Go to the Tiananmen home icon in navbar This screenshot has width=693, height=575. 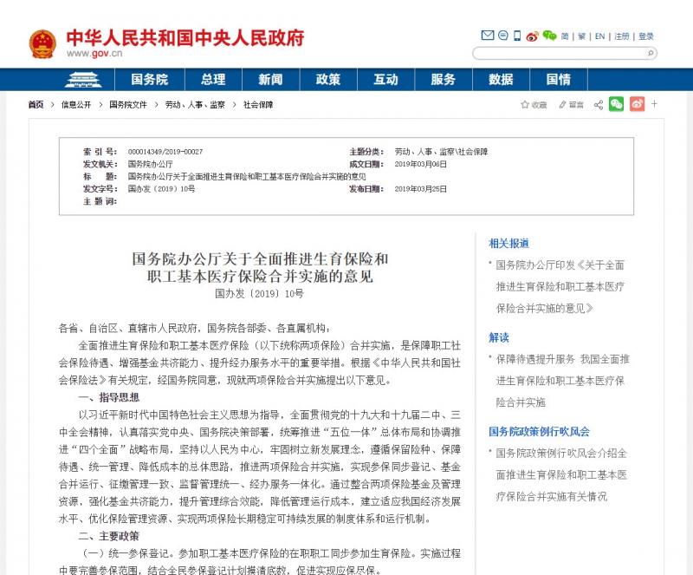tap(83, 80)
